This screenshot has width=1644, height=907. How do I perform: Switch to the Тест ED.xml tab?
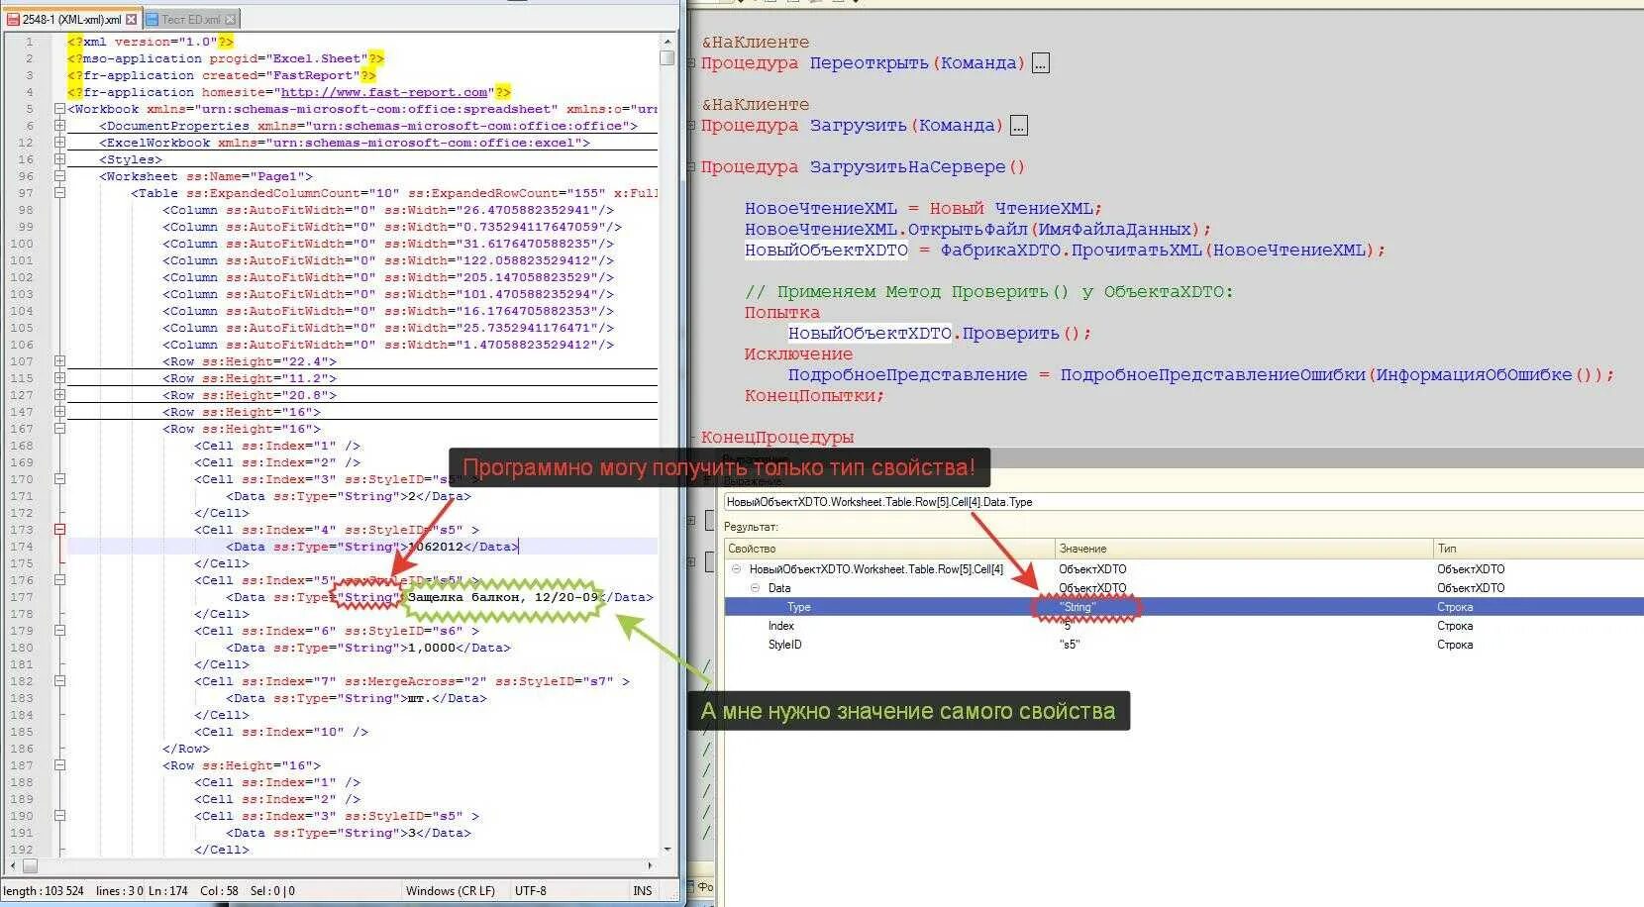click(191, 19)
